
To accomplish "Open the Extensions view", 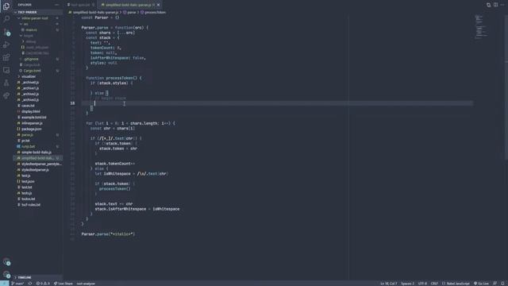I will (x=6, y=57).
